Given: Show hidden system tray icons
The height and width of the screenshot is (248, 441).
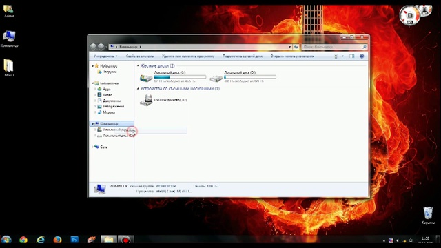Looking at the screenshot, I should pos(384,240).
